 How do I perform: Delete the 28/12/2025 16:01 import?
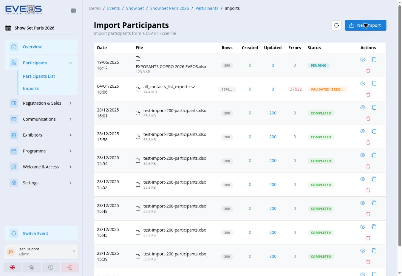coord(368,118)
